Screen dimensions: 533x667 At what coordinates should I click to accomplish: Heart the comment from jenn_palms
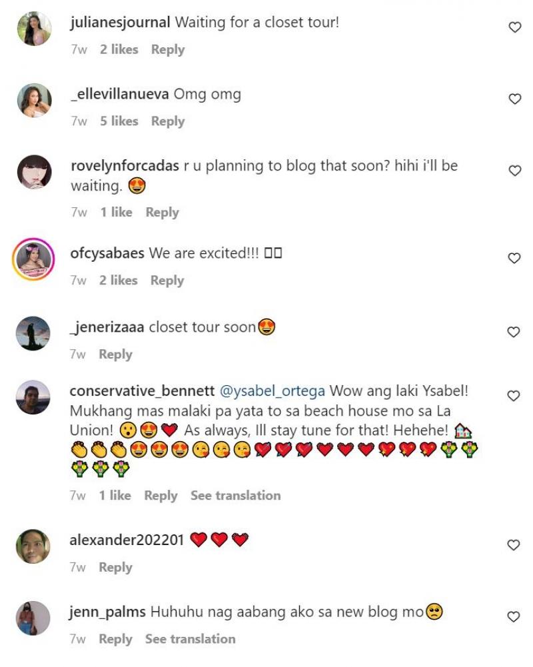coord(514,617)
